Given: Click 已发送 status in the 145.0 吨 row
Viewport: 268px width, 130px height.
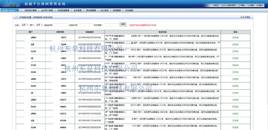Looking at the screenshot, I should 235,72.
